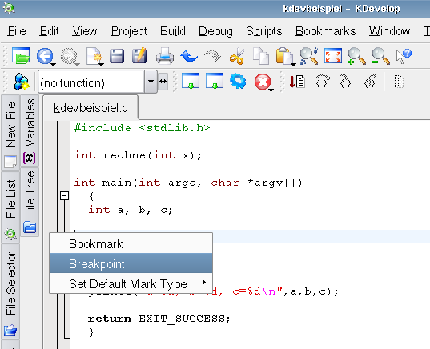Viewport: 430px width, 349px height.
Task: Save the file with the floppy icon
Action: (117, 56)
